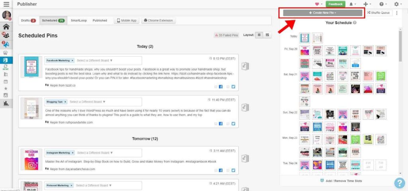Viewport: 408px width, 191px height.
Task: Click the Mobile App button
Action: tap(126, 20)
